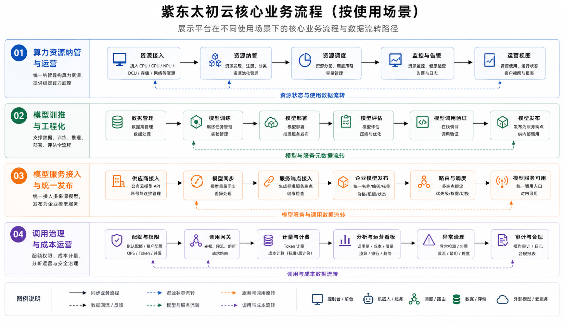Viewport: 565px width, 326px height.
Task: Click the orange cube icon in 企业模型发布
Action: 343,182
